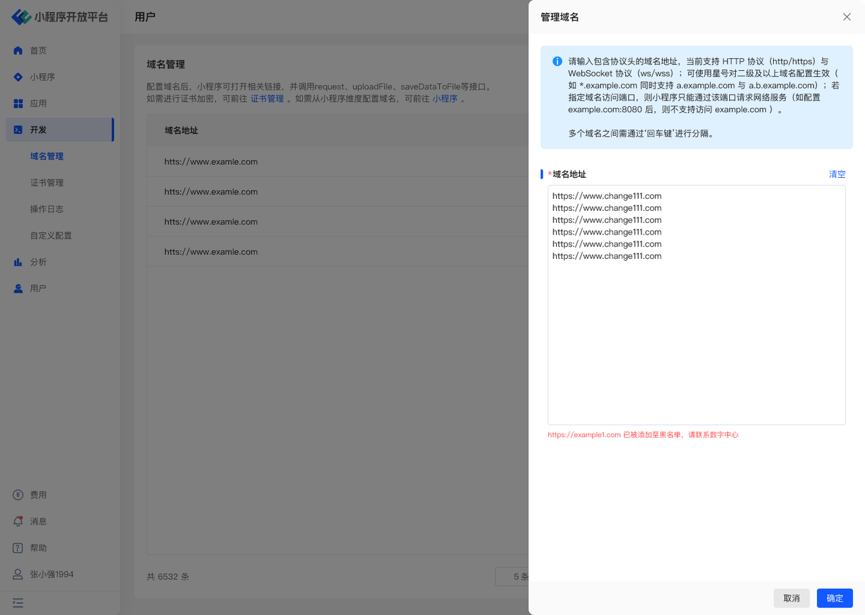Collapse sidebar using bottom menu icon
865x615 pixels.
pyautogui.click(x=18, y=603)
